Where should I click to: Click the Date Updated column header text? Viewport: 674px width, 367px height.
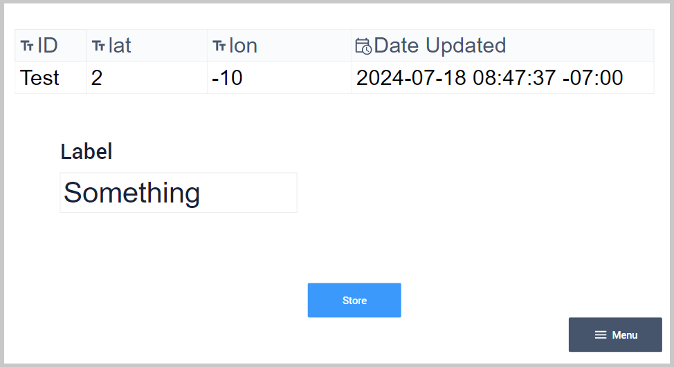(x=440, y=46)
